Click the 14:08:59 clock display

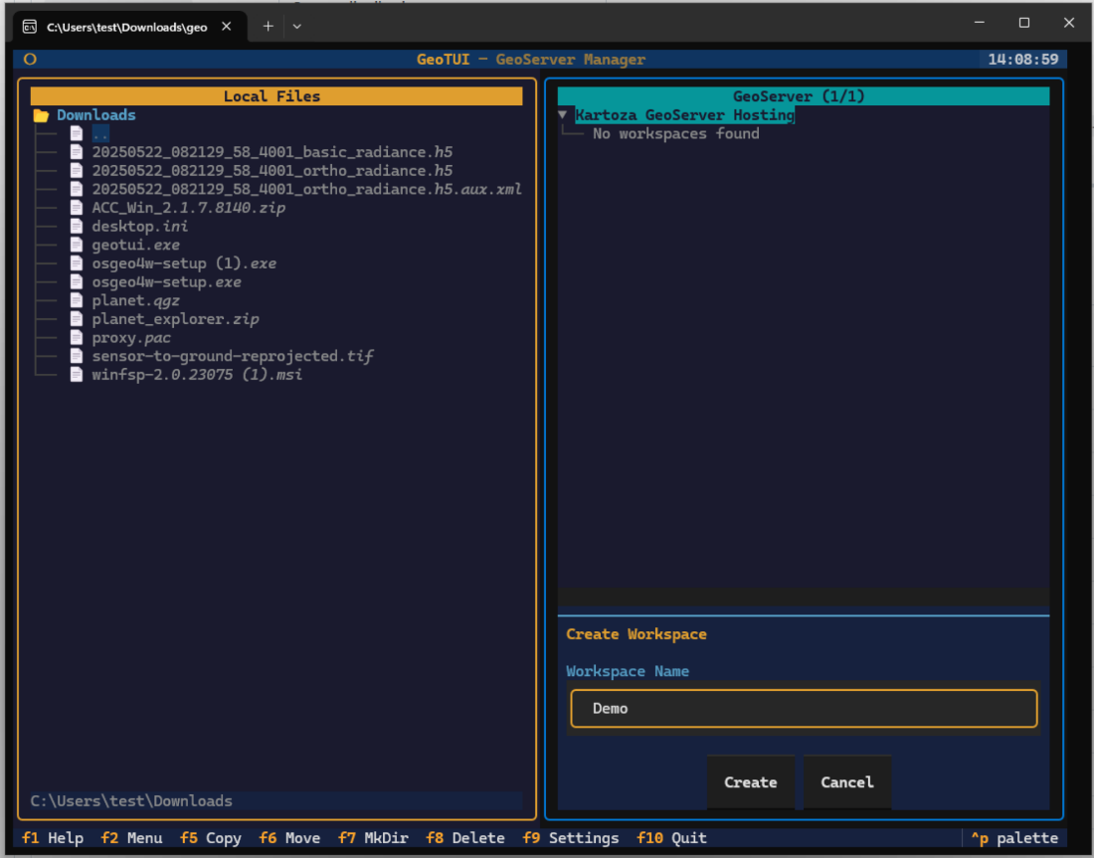(x=1022, y=60)
